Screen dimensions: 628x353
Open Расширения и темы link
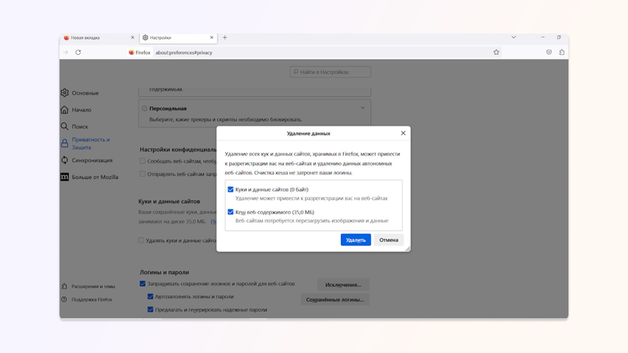93,286
